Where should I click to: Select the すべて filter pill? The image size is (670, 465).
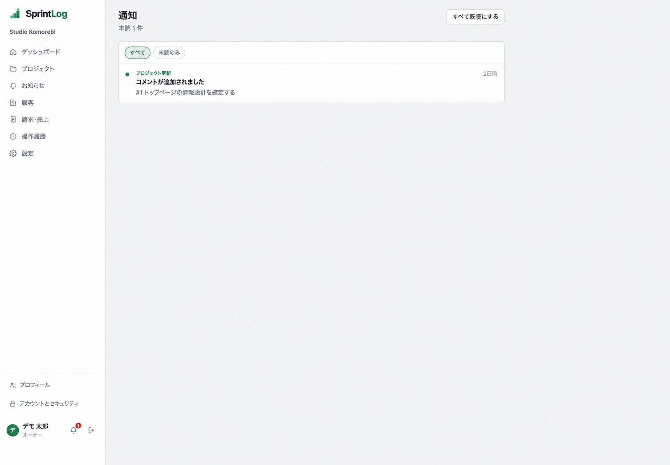[x=138, y=53]
